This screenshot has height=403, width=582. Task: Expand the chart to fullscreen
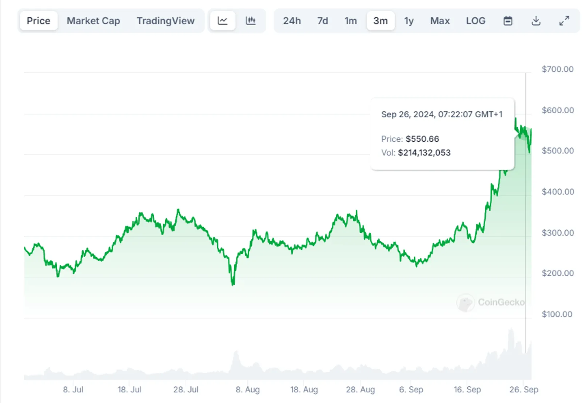(564, 21)
